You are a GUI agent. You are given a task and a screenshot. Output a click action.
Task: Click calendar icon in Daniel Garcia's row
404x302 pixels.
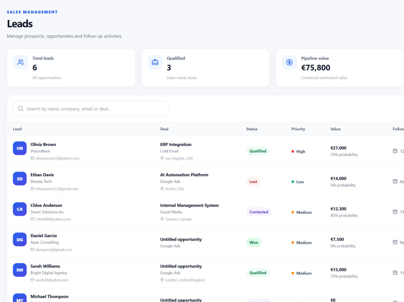[x=395, y=242]
